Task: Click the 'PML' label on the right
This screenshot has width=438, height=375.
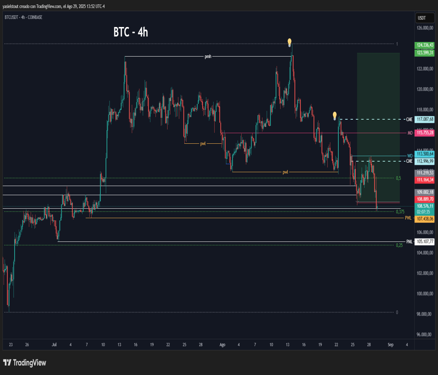Action: pos(410,242)
